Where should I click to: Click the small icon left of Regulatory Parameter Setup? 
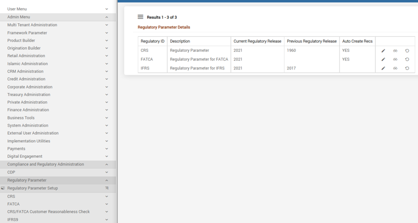[3, 188]
